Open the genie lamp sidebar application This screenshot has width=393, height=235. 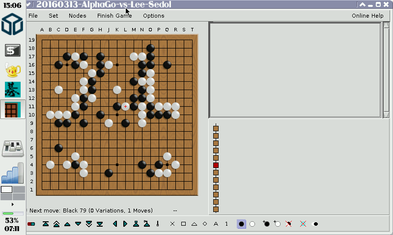pyautogui.click(x=13, y=70)
